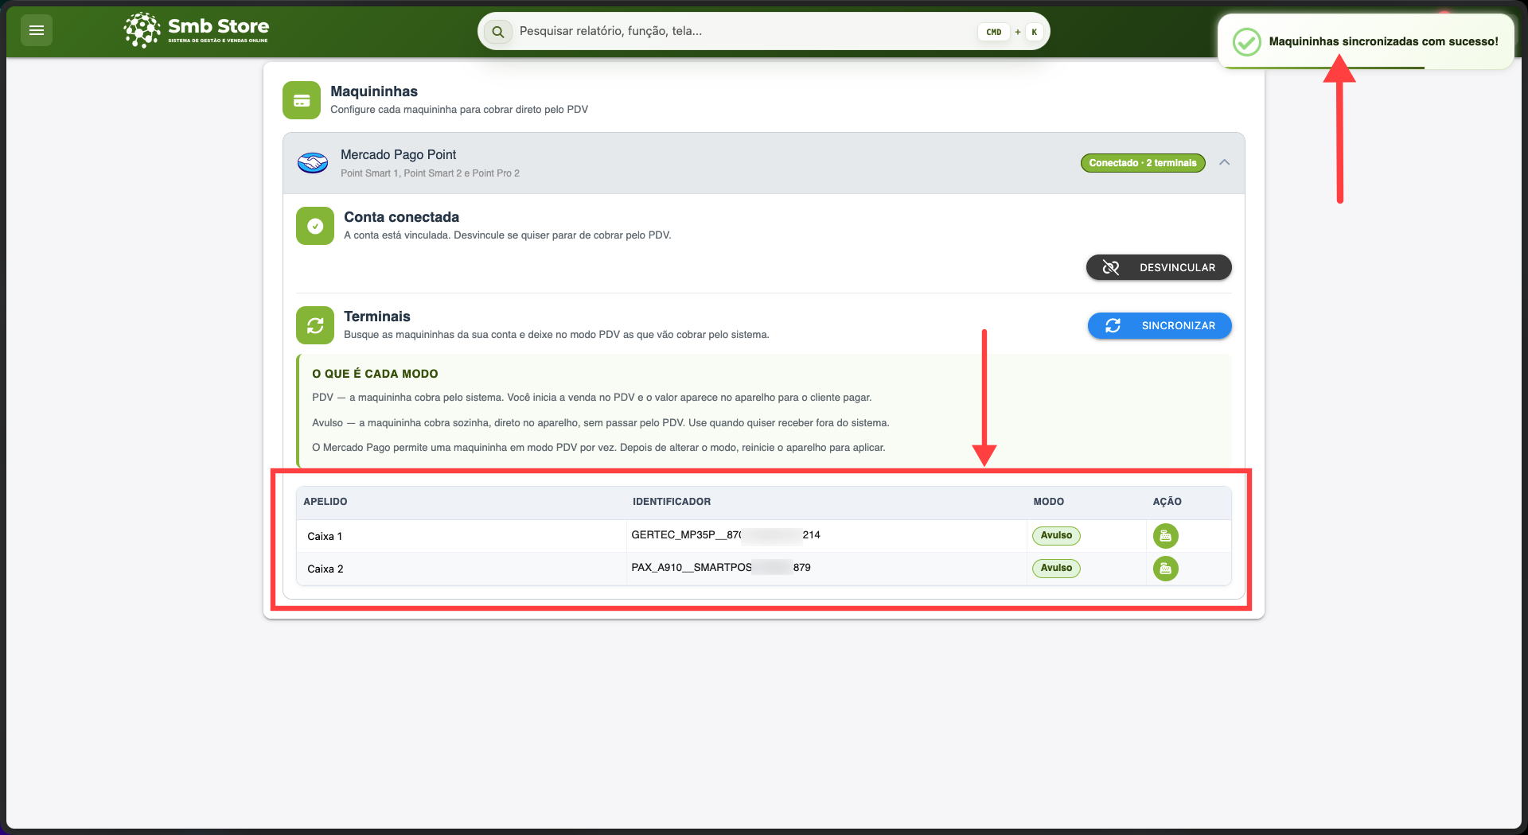Screen dimensions: 1528x835
Task: Sync terminals with Sincronizar button
Action: [x=1160, y=325]
